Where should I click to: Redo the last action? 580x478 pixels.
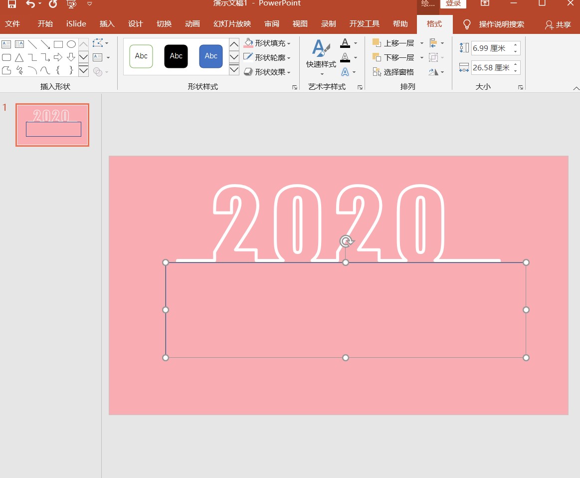tap(53, 4)
